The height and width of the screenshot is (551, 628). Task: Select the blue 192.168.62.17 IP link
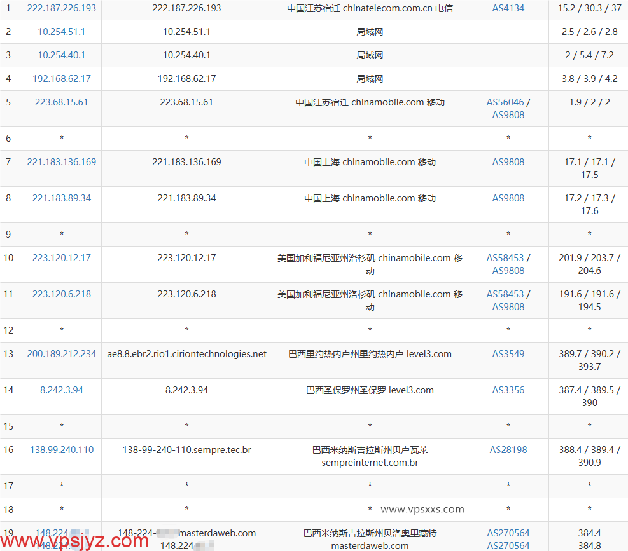point(62,79)
